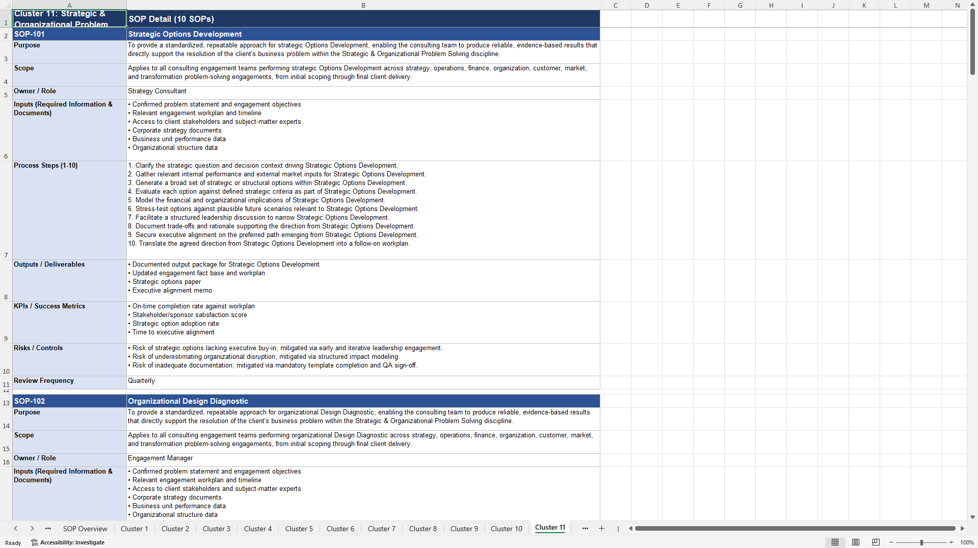Select the Engagement Manager cell
Screen dimensions: 978x548
pos(363,460)
